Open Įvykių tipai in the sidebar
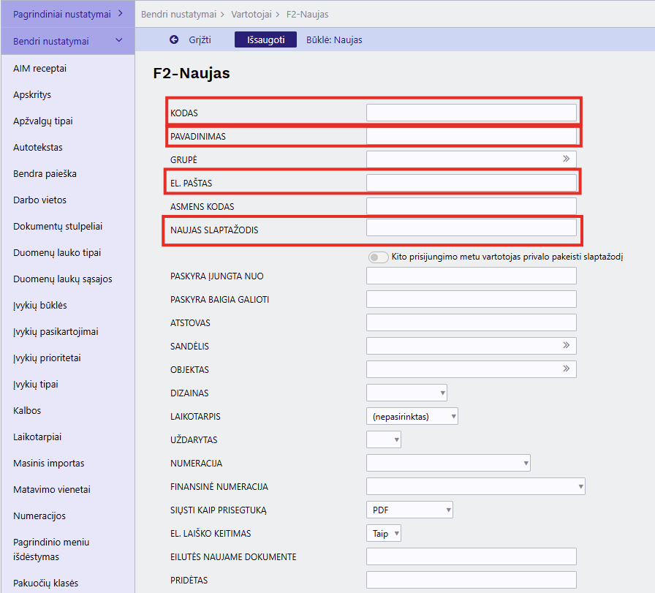The height and width of the screenshot is (593, 655). [x=36, y=385]
